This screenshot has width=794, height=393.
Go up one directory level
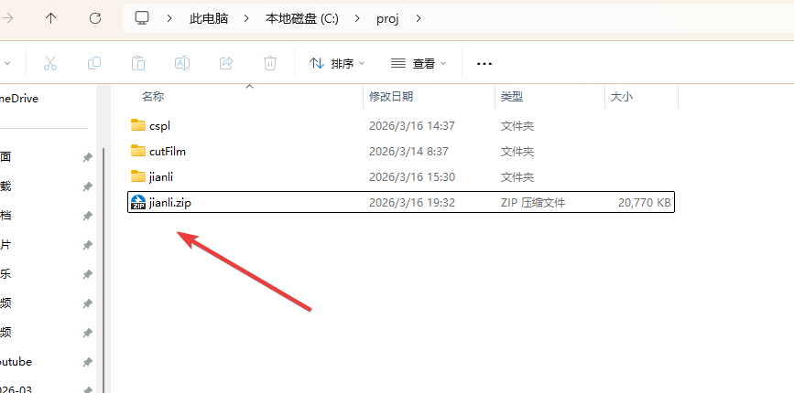click(51, 17)
